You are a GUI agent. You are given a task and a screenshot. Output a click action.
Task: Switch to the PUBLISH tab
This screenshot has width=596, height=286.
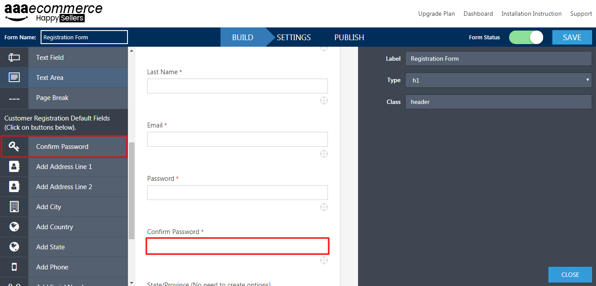pyautogui.click(x=349, y=37)
